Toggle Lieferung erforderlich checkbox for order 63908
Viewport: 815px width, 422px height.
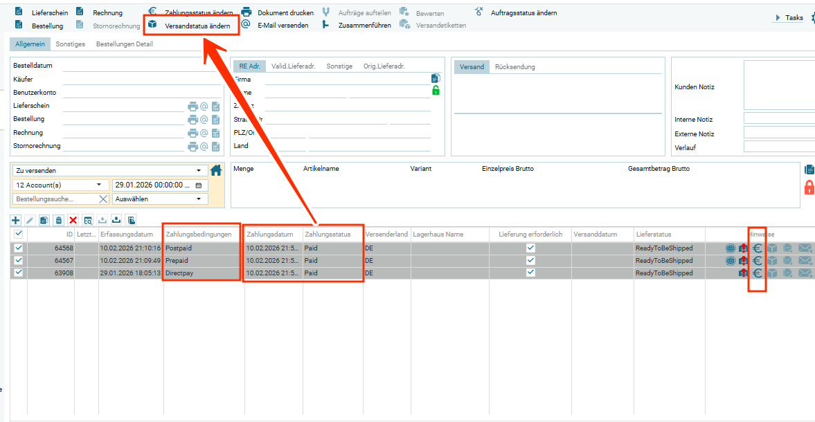coord(530,273)
